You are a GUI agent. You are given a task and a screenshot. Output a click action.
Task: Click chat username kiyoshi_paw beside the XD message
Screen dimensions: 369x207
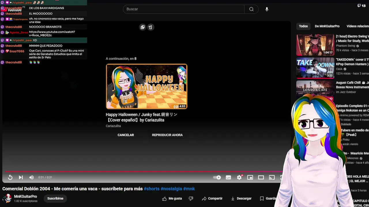click(22, 40)
